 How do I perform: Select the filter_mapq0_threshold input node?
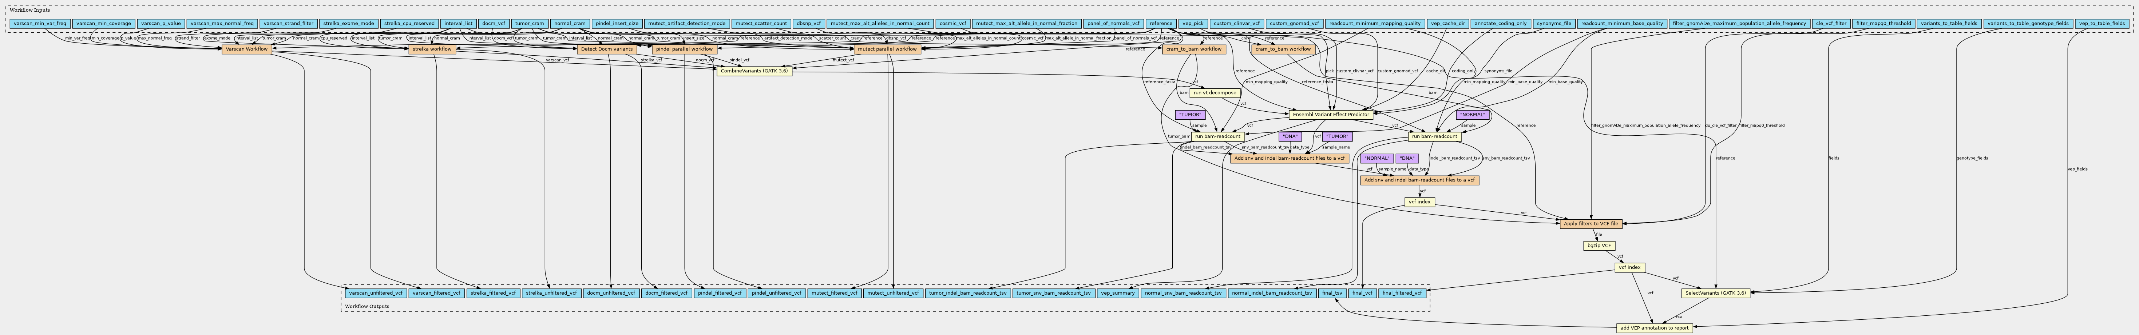(1883, 24)
